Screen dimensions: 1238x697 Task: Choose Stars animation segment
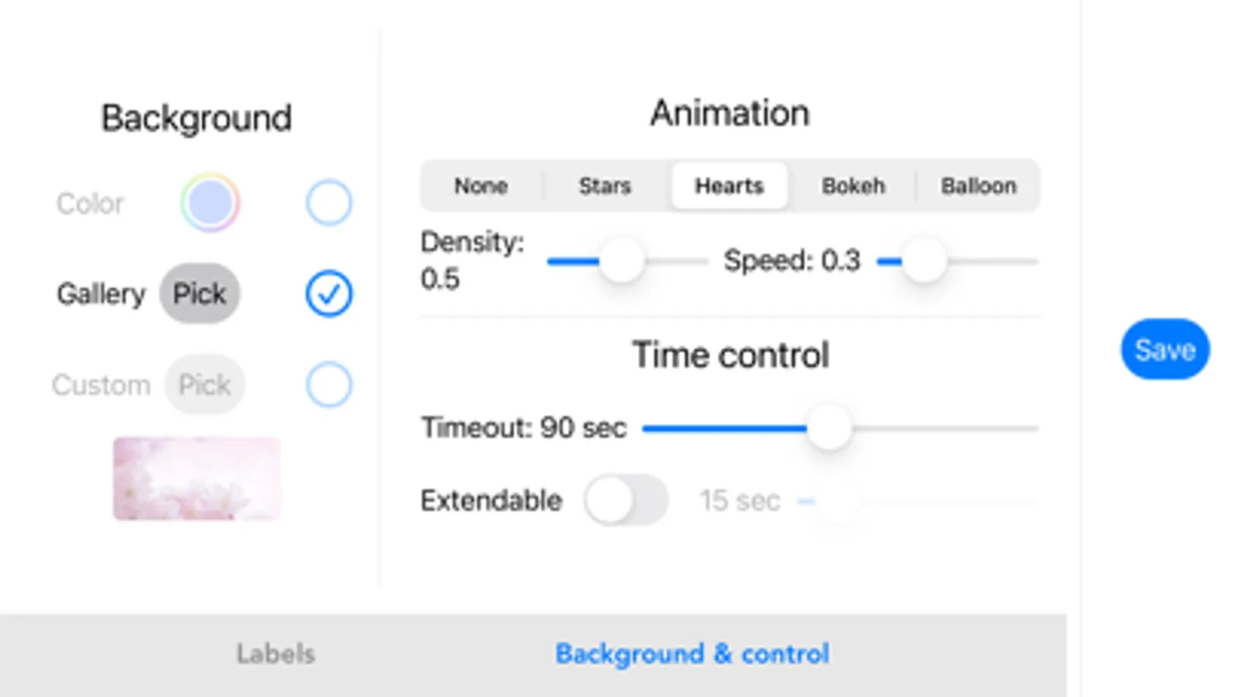click(x=605, y=186)
